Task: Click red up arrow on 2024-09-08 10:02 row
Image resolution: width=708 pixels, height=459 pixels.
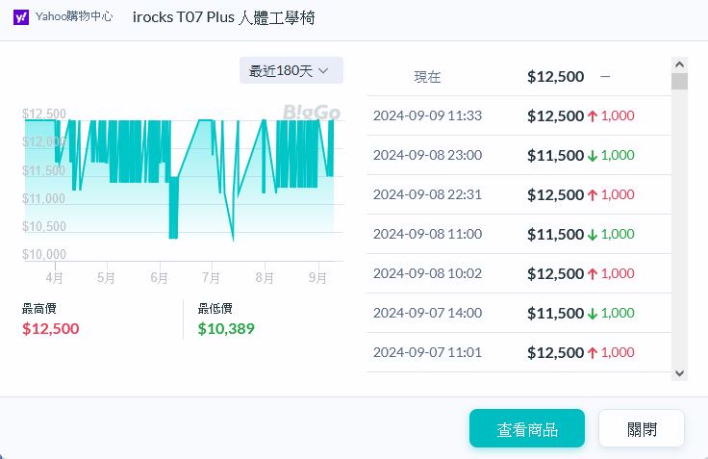Action: click(593, 273)
